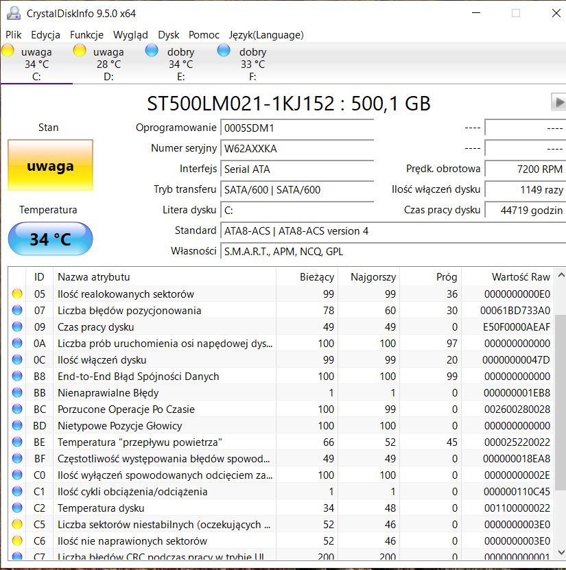566x570 pixels.
Task: Click blue status icon for attribute BB
Action: coord(17,392)
